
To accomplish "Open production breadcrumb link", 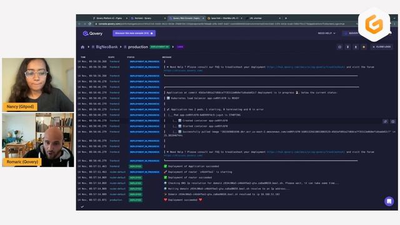I will (x=137, y=47).
